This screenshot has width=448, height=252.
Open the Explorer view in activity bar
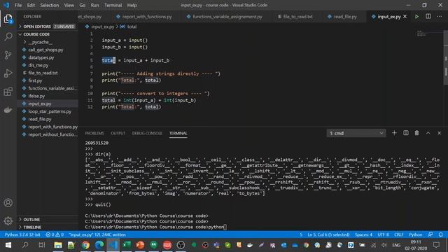click(x=8, y=19)
